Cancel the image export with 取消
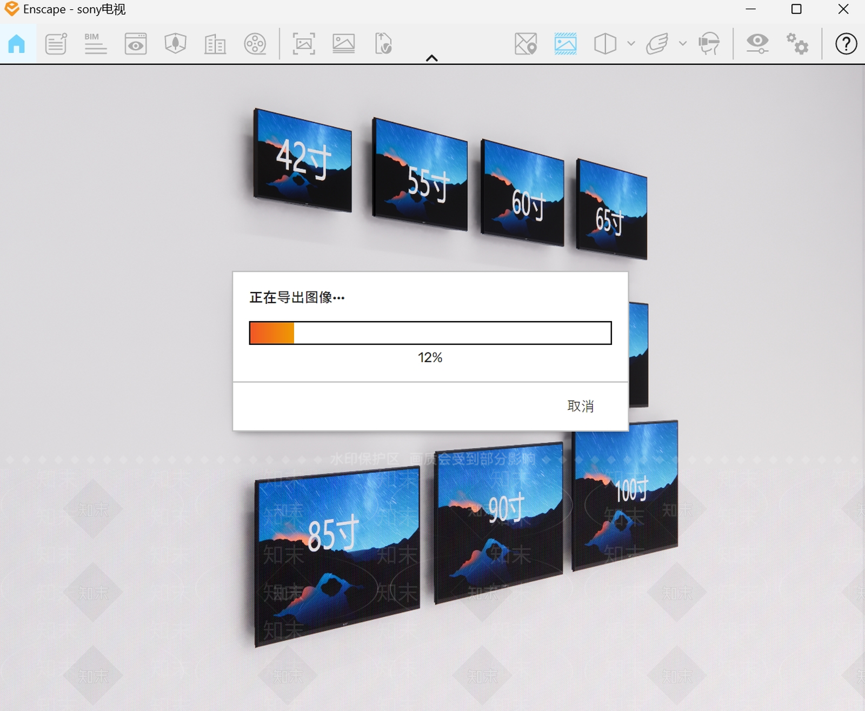 tap(581, 406)
